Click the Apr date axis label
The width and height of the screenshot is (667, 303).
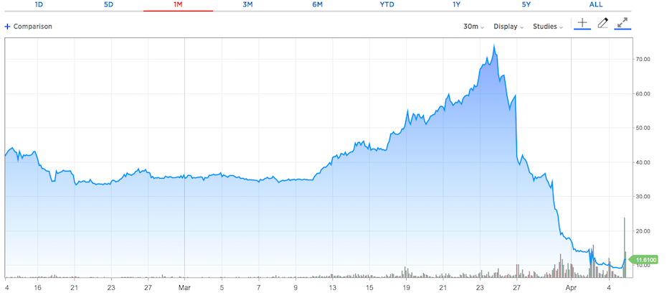570,288
